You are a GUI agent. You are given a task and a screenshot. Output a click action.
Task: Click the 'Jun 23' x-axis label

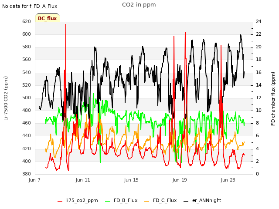[x=228, y=180]
